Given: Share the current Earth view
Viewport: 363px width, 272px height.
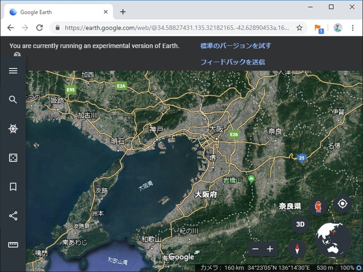Looking at the screenshot, I should point(13,216).
